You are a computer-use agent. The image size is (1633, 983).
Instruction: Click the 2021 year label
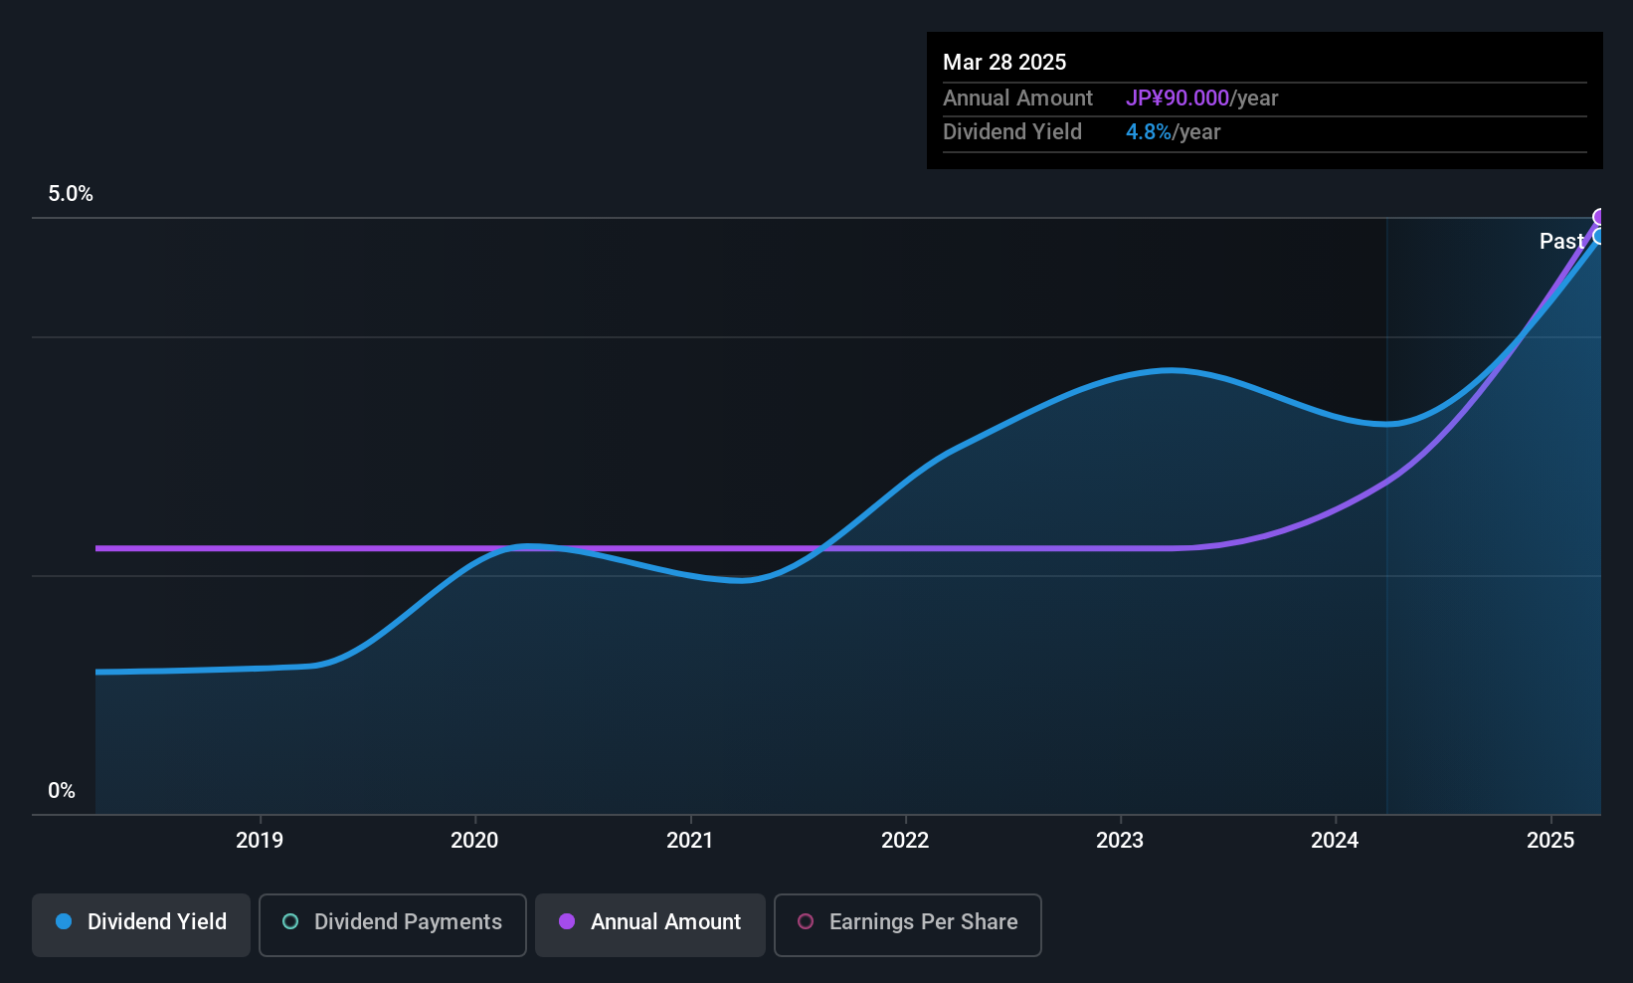[690, 841]
